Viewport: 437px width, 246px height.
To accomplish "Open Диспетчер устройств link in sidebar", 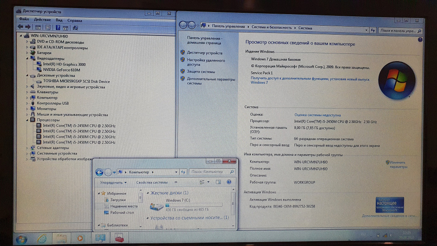I will [205, 53].
